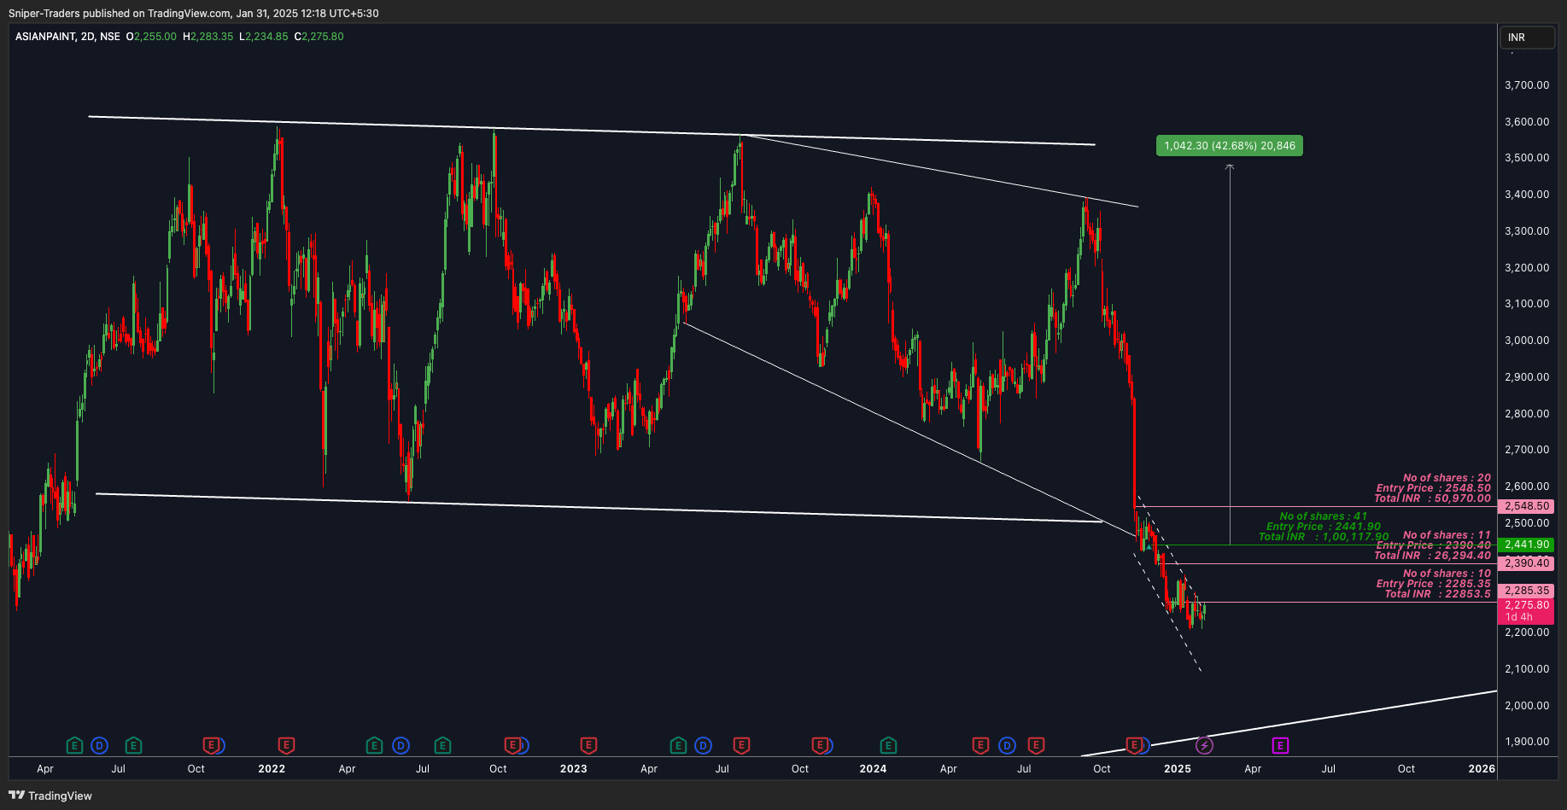Click the 'Entry Price : 2548.50' annotation text
The width and height of the screenshot is (1567, 810).
coord(1434,488)
